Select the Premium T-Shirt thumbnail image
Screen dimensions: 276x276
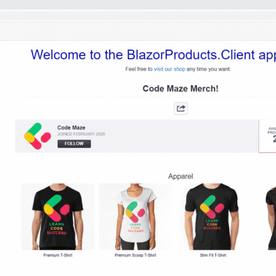click(58, 216)
